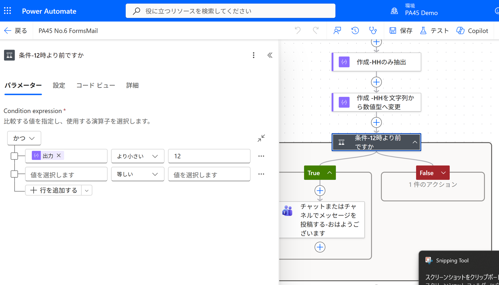Remove the 出力 token with X
This screenshot has height=285, width=499.
[x=59, y=155]
